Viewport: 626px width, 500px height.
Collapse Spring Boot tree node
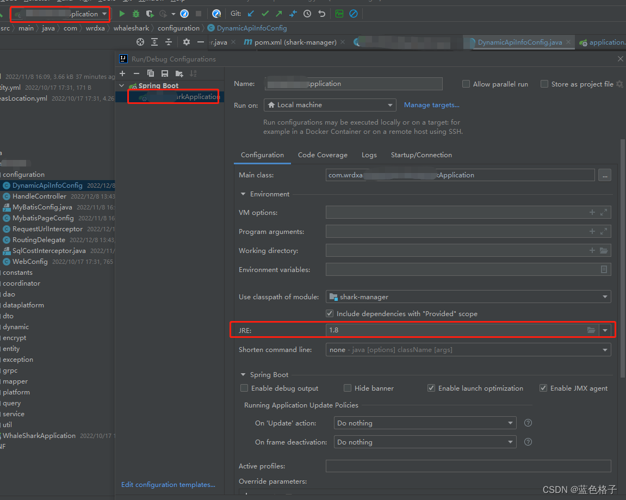122,85
